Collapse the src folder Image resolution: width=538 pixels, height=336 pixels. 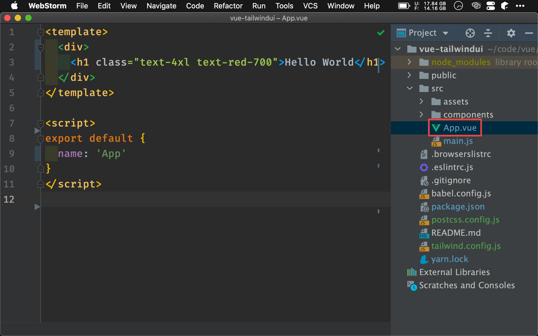pyautogui.click(x=410, y=88)
